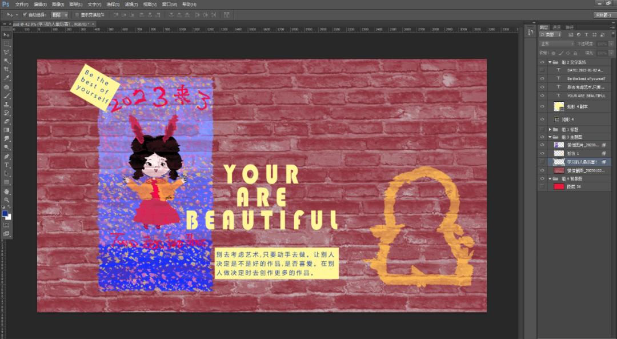This screenshot has width=617, height=339.
Task: Toggle the 自动选择 checkbox
Action: [x=25, y=15]
